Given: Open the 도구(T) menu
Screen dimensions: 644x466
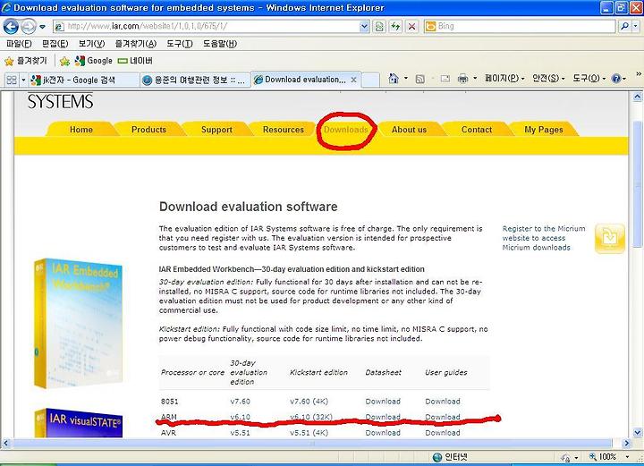Looking at the screenshot, I should 180,44.
